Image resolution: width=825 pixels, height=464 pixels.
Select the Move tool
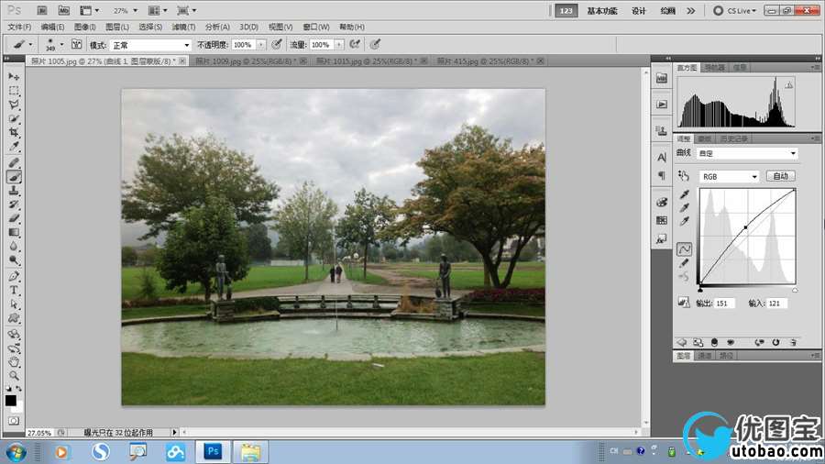[x=14, y=77]
